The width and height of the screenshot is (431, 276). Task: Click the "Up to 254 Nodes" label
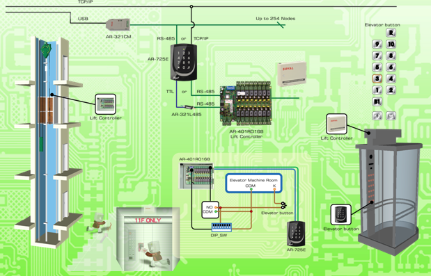pos(276,19)
